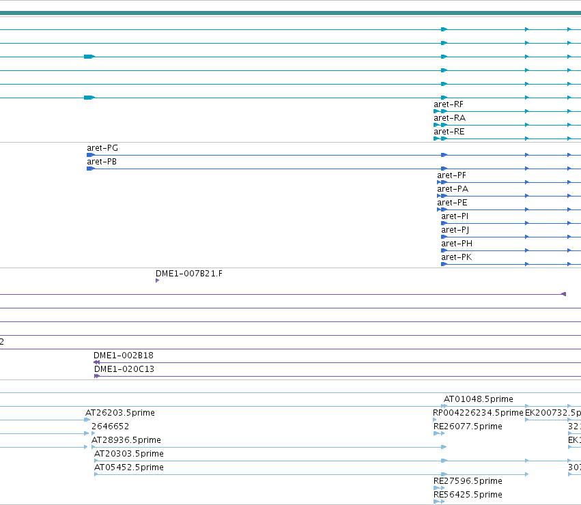Select the aret-PJ feature label

tap(455, 230)
